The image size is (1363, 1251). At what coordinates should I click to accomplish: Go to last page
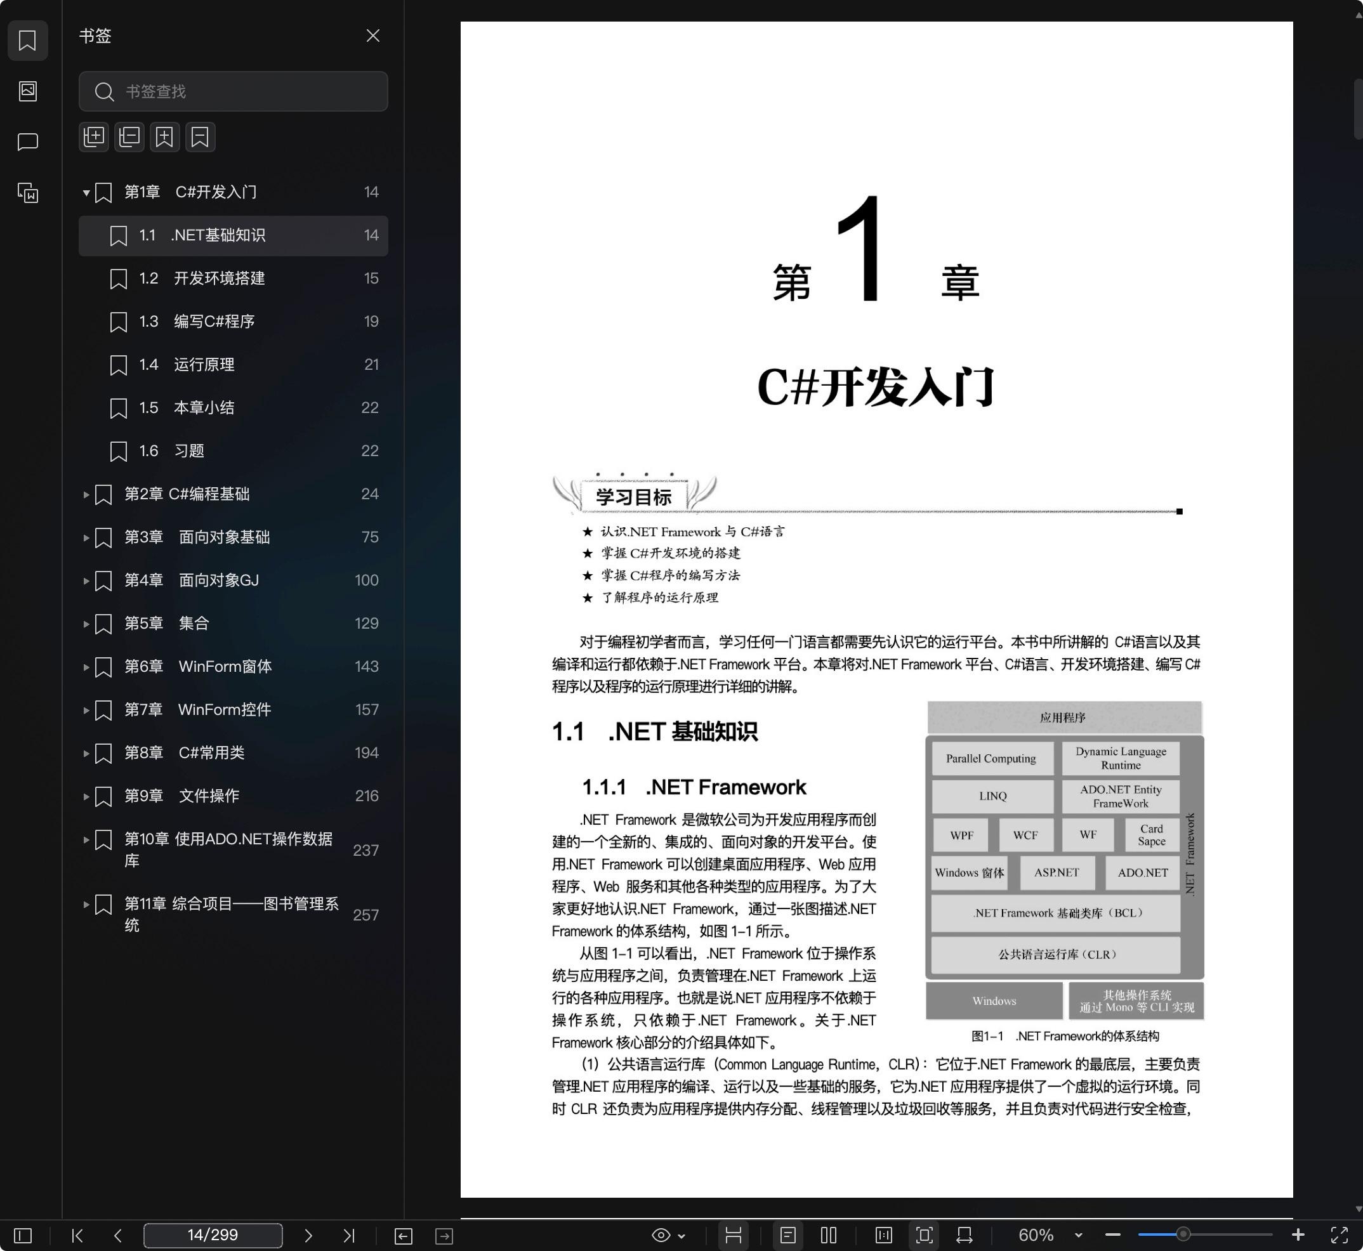(349, 1236)
